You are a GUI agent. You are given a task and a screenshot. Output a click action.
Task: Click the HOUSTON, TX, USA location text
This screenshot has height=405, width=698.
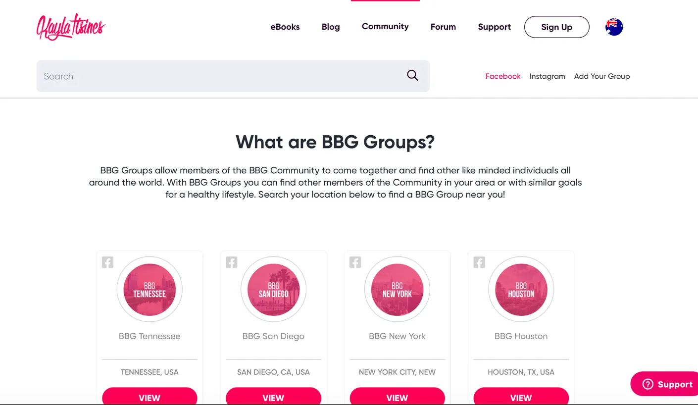coord(521,372)
